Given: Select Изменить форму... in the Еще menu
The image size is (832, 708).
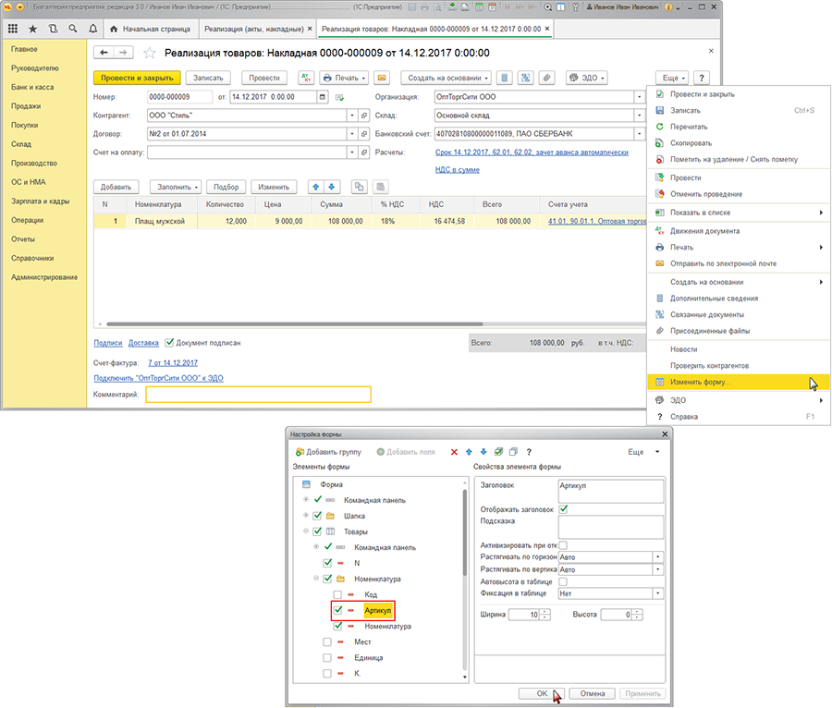Looking at the screenshot, I should click(701, 381).
